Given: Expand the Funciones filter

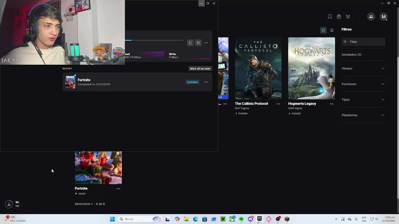Looking at the screenshot, I should 363,84.
